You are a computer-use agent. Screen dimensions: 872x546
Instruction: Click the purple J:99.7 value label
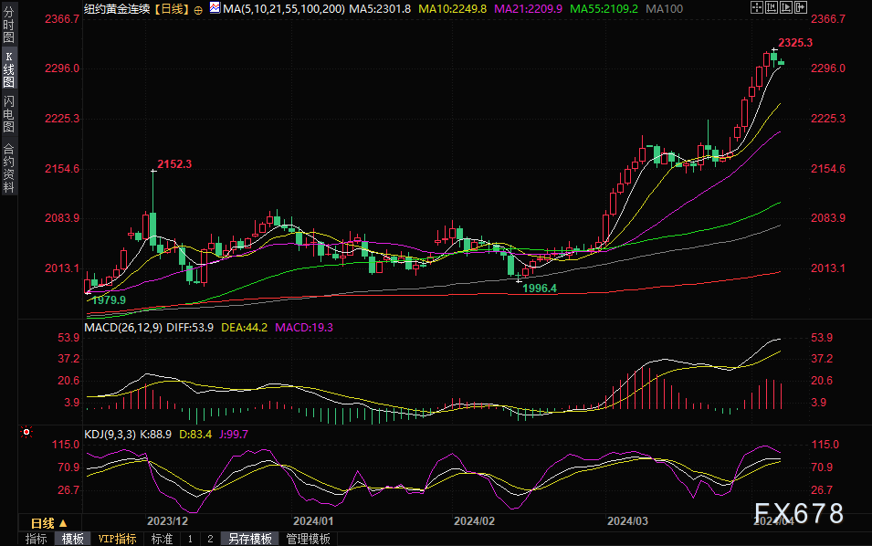tap(234, 436)
